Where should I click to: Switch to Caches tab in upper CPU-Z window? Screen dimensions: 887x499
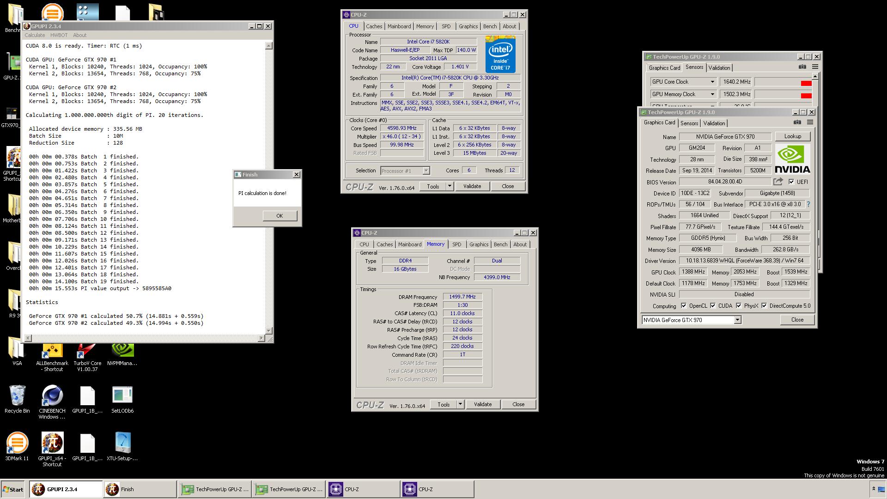click(x=374, y=26)
